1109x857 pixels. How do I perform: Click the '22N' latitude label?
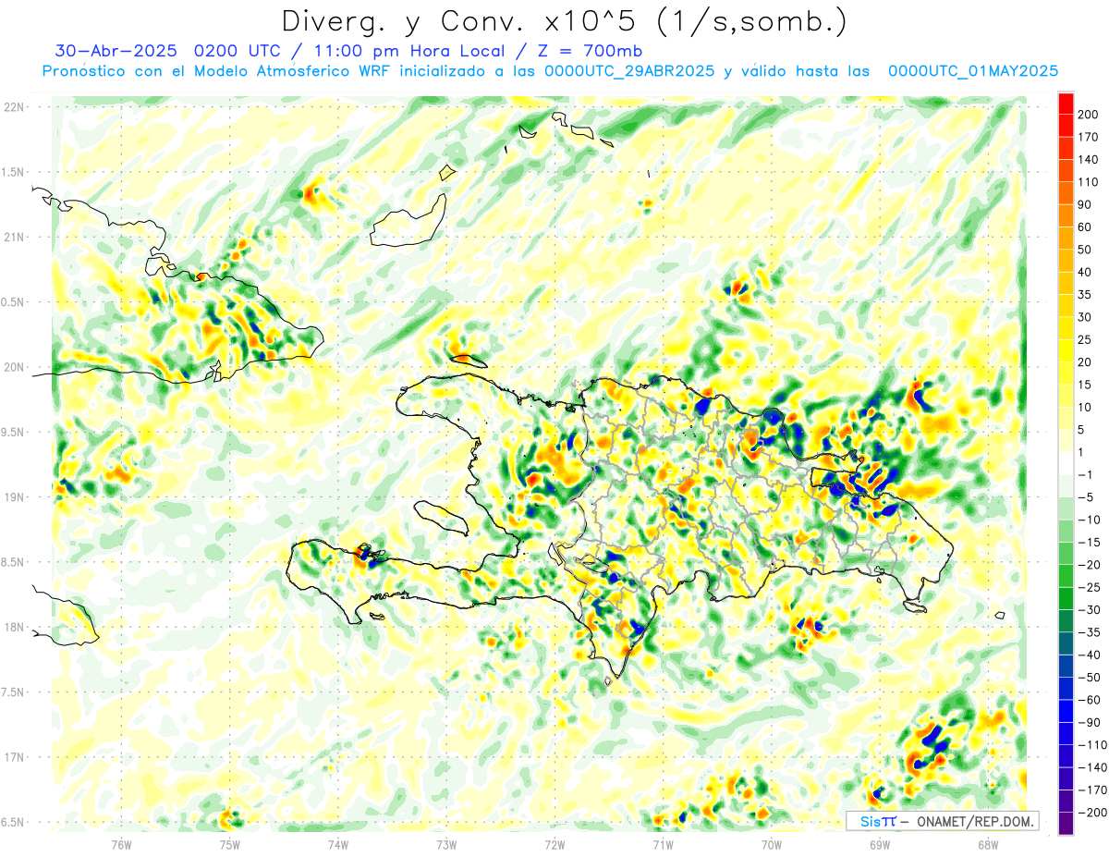[x=13, y=107]
